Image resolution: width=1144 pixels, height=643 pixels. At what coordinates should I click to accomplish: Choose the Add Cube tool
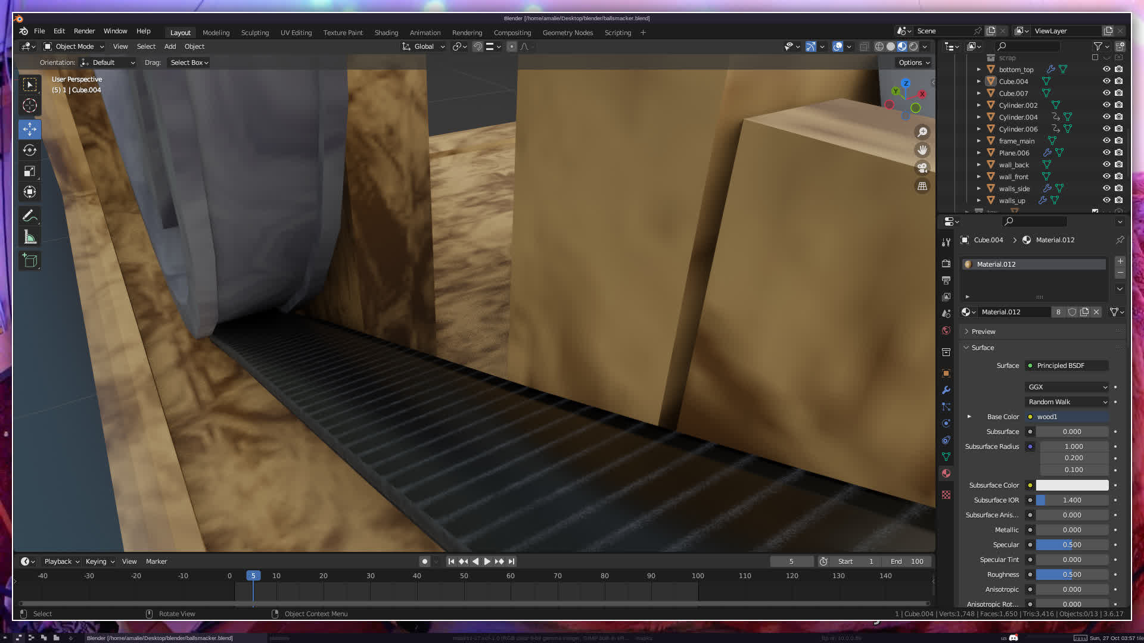(x=30, y=261)
